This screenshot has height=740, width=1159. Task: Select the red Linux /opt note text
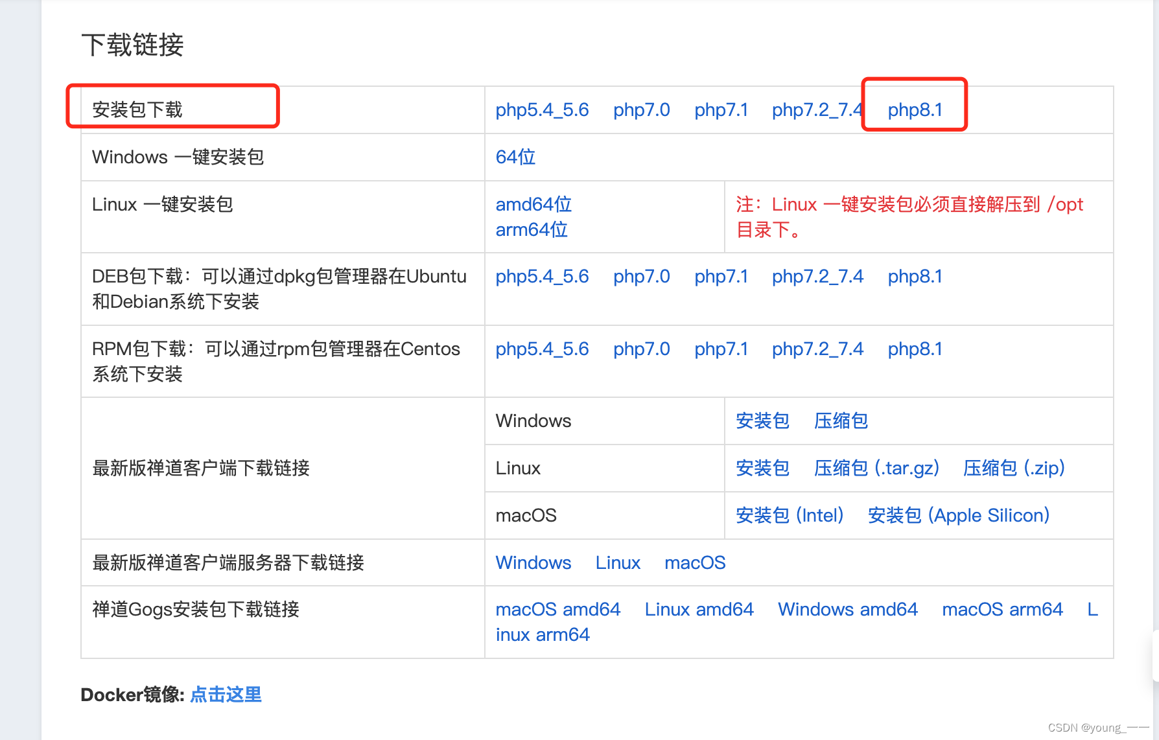click(909, 217)
